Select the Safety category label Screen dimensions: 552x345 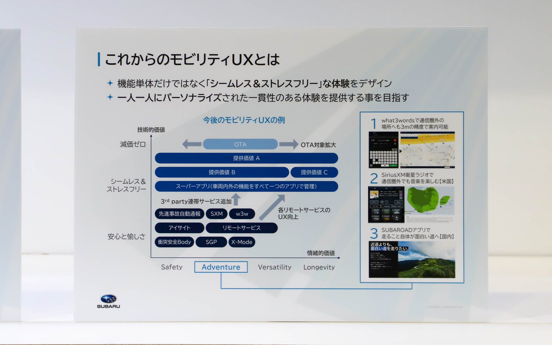(171, 267)
